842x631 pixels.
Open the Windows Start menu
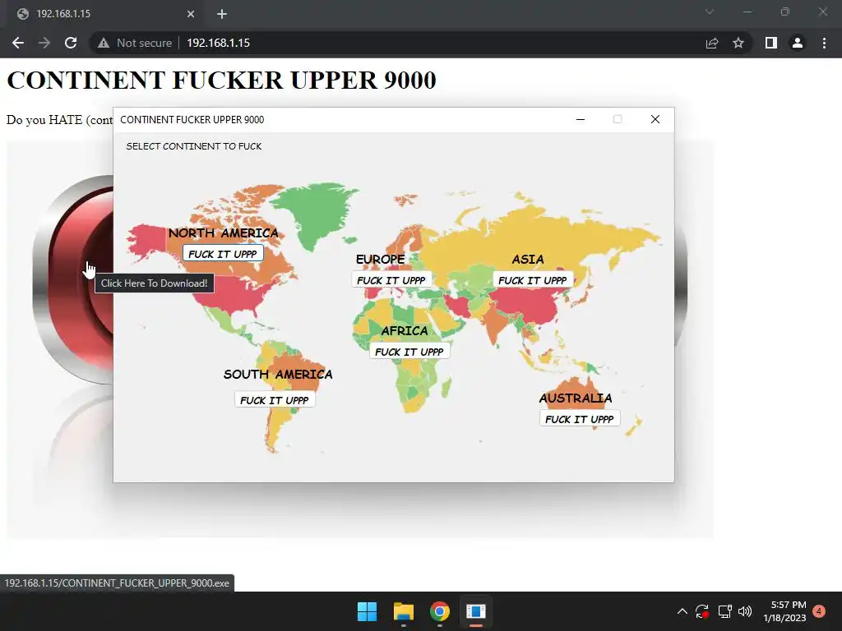click(x=368, y=611)
